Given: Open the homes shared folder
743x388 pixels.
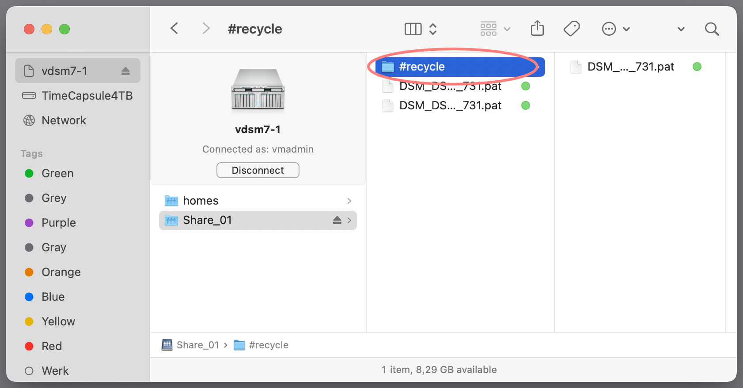Looking at the screenshot, I should coord(258,201).
